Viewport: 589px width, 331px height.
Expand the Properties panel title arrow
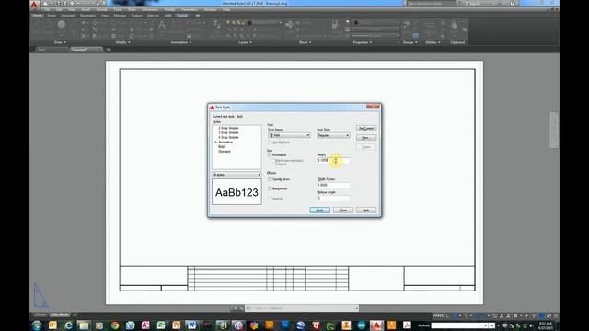[371, 43]
